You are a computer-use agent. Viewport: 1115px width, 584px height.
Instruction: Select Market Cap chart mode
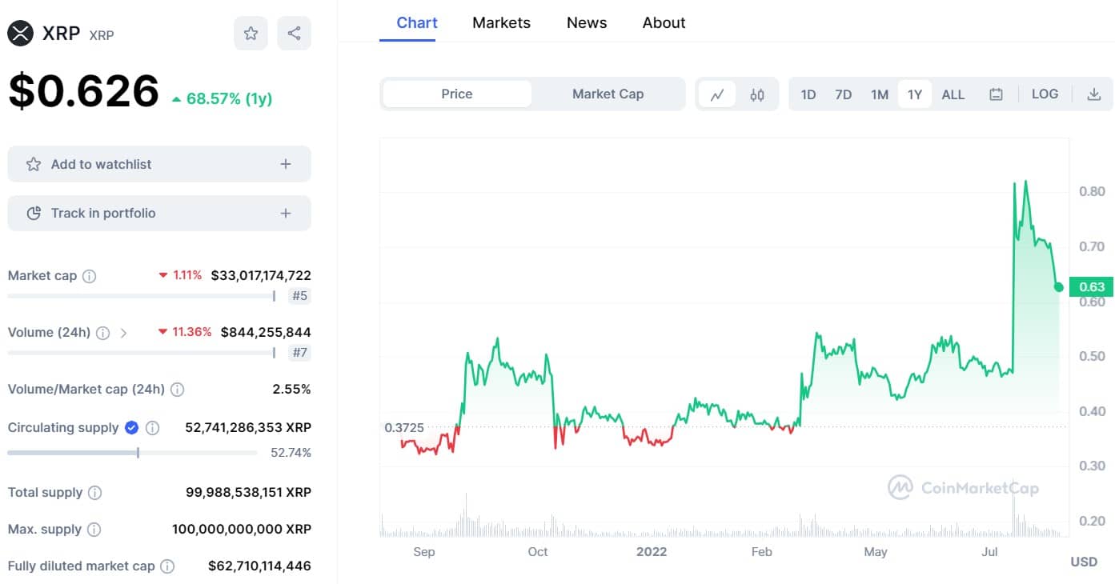pos(608,94)
